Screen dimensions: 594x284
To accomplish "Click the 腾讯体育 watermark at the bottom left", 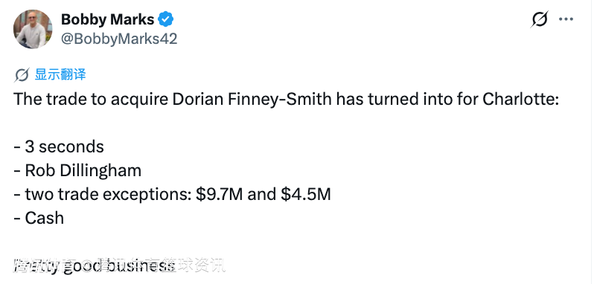I will pos(45,266).
